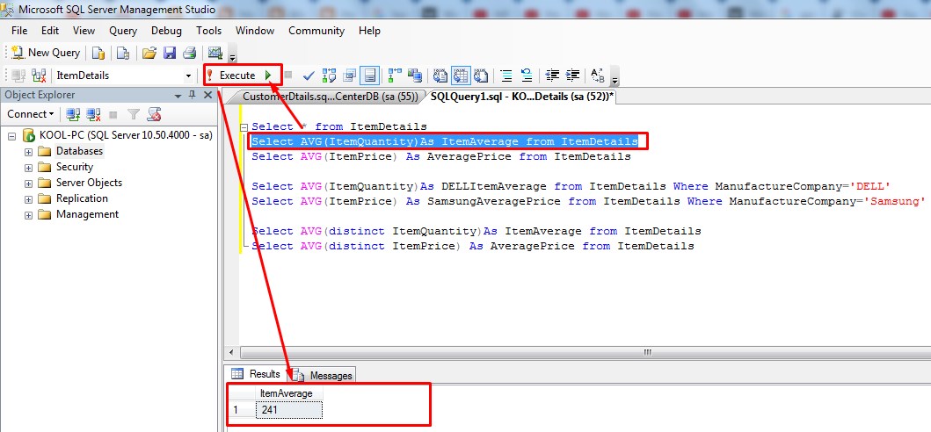Open the Query Options icon
The image size is (931, 432).
349,76
